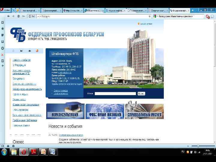
Task: Open the orange RSS feed icon
Action: pyautogui.click(x=37, y=51)
